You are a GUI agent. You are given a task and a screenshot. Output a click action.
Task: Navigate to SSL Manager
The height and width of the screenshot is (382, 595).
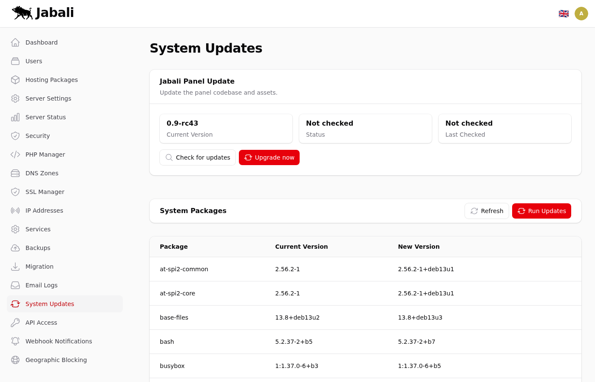coord(45,192)
